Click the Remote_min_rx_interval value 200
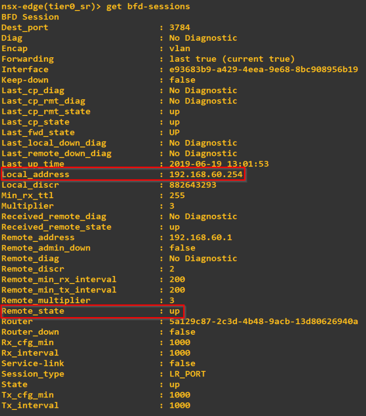The image size is (366, 416). [177, 280]
